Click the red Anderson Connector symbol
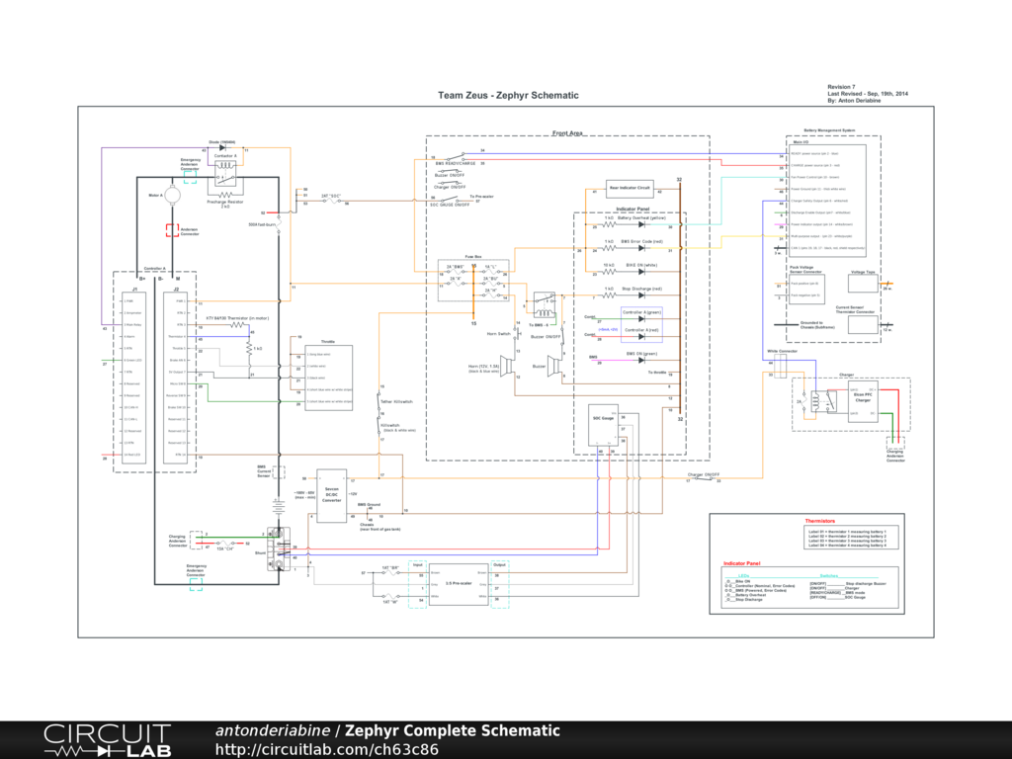Viewport: 1012px width, 759px height. point(173,230)
